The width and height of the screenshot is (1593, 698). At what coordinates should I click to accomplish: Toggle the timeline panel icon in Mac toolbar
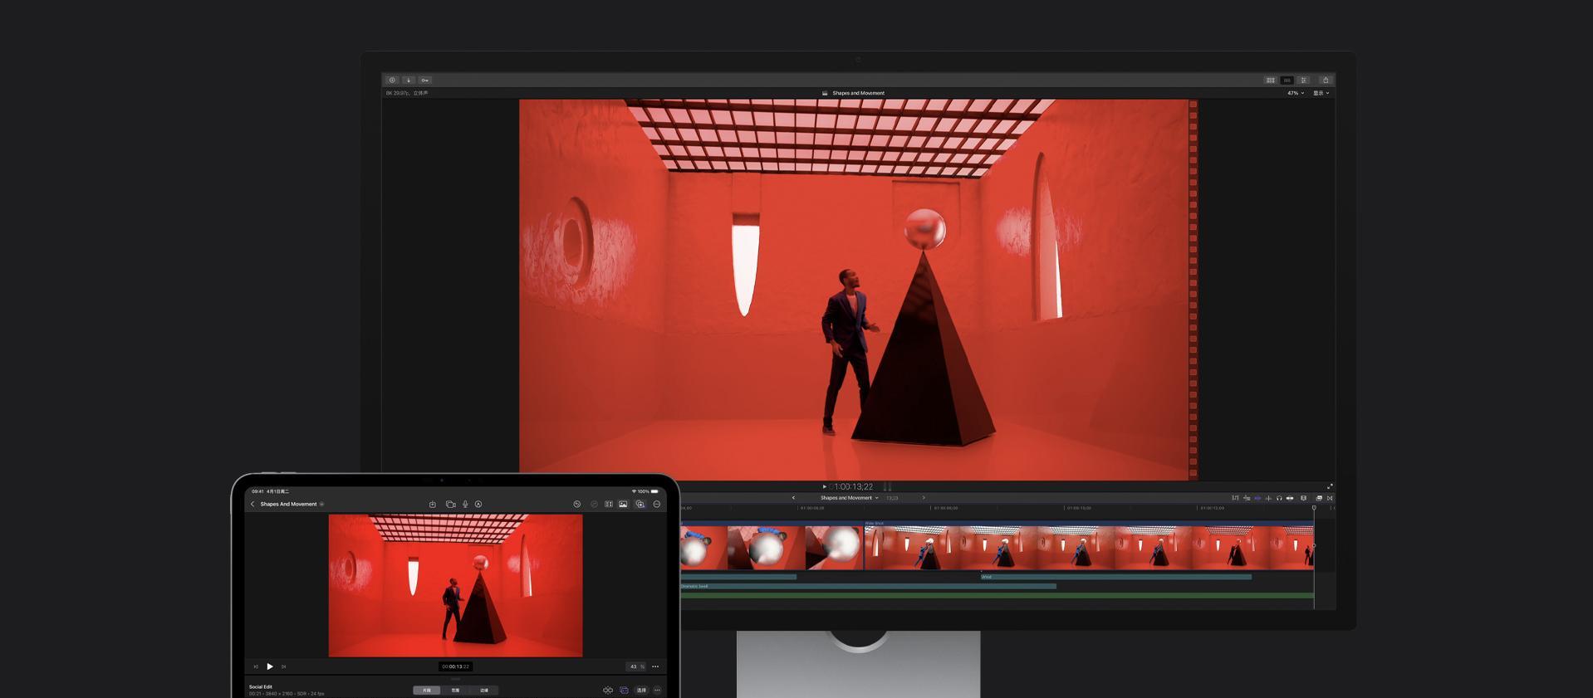pos(1287,81)
